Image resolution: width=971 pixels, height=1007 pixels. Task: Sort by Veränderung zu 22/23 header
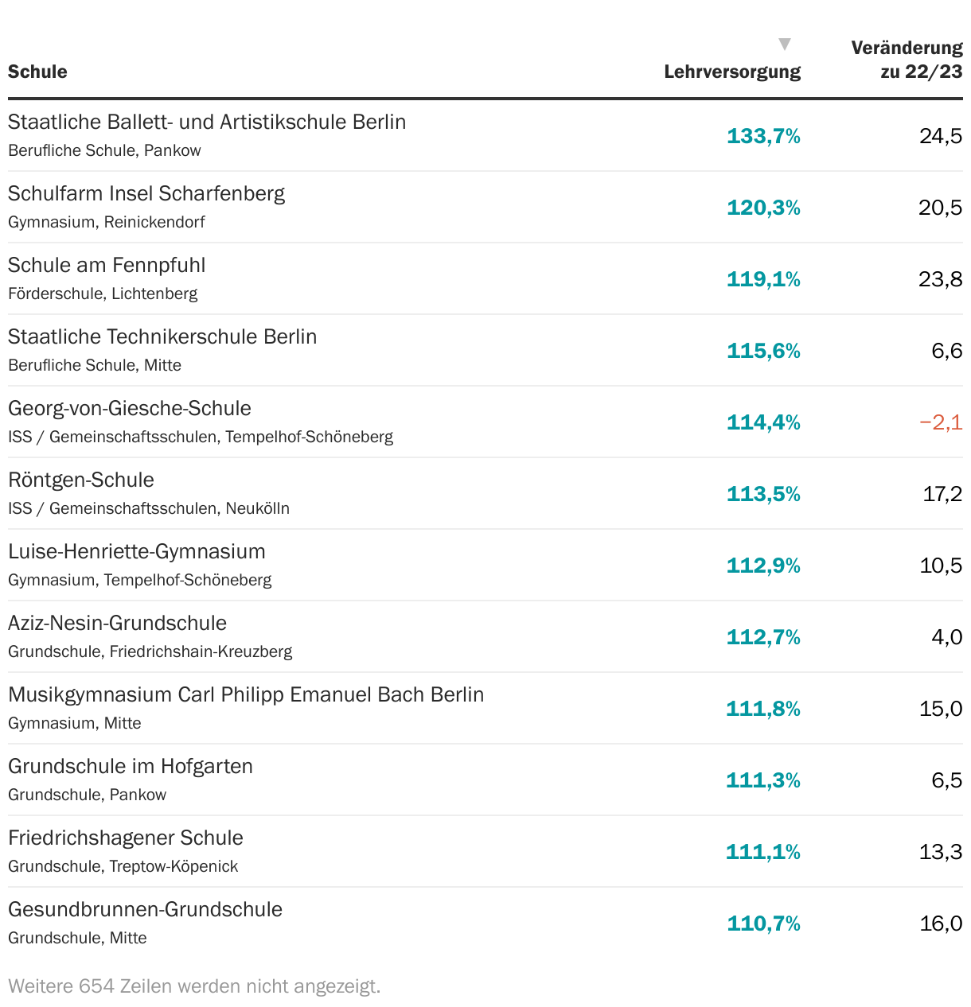pyautogui.click(x=907, y=60)
